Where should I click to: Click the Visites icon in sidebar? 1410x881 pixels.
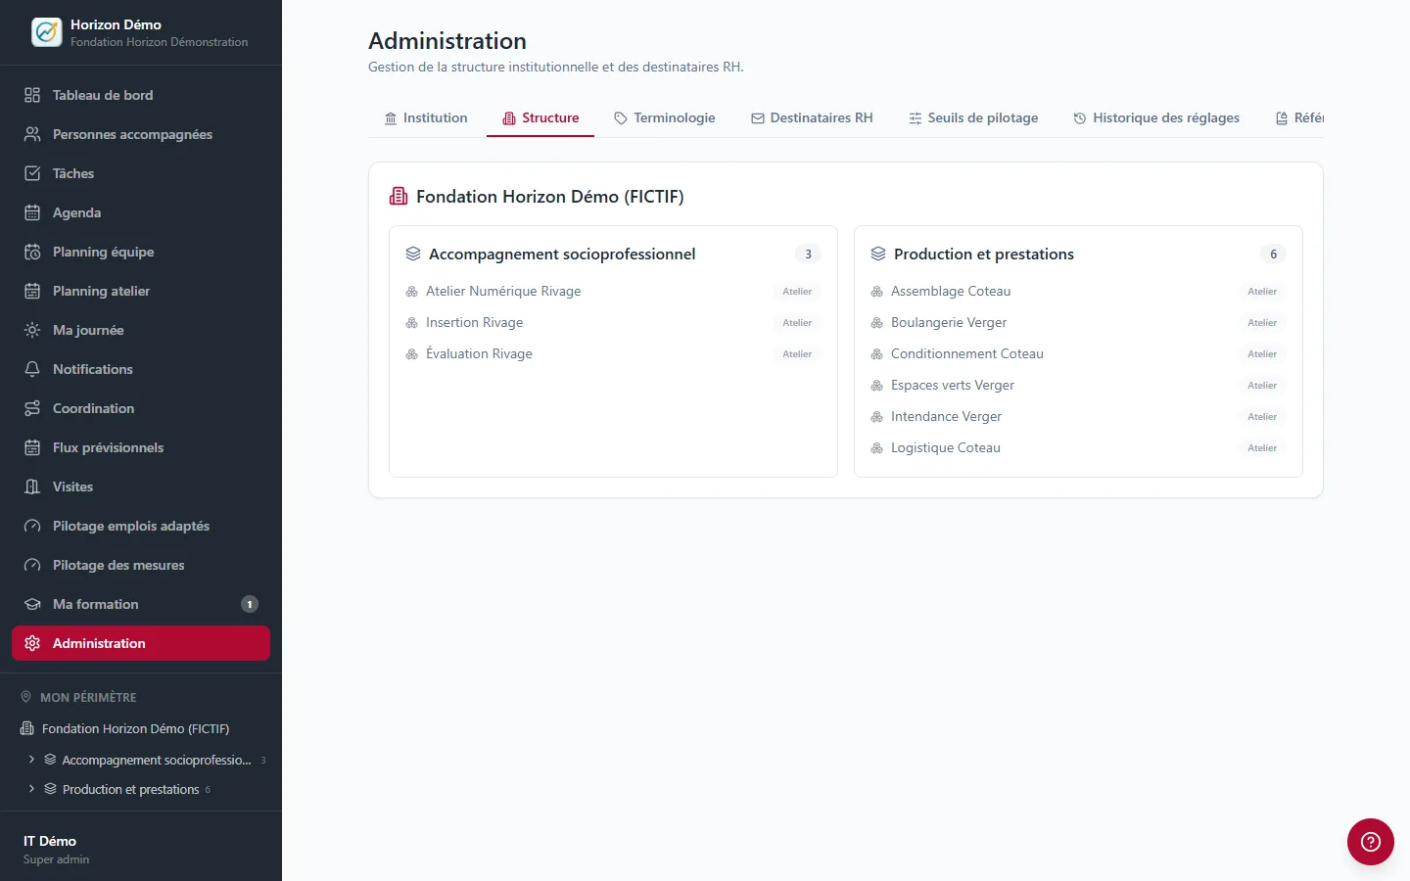(32, 487)
